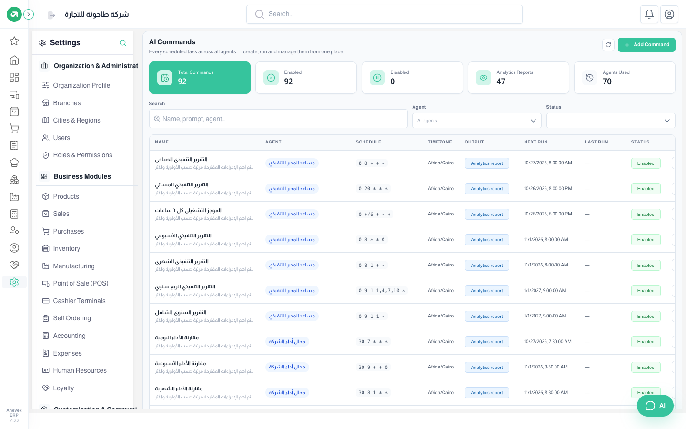Click agent tag in the 0 */6 * * * row
The height and width of the screenshot is (429, 686).
click(x=292, y=214)
